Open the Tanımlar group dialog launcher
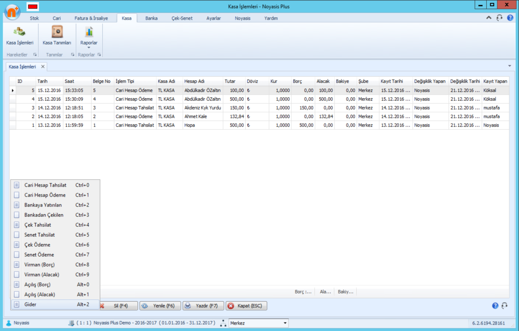 click(72, 55)
